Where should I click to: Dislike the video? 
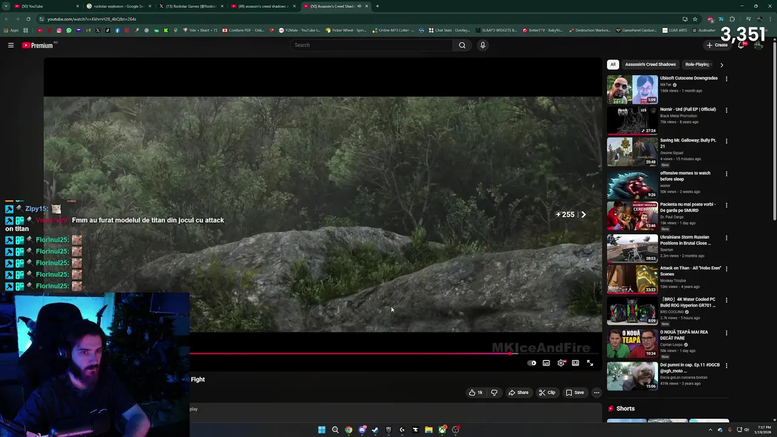click(x=494, y=393)
